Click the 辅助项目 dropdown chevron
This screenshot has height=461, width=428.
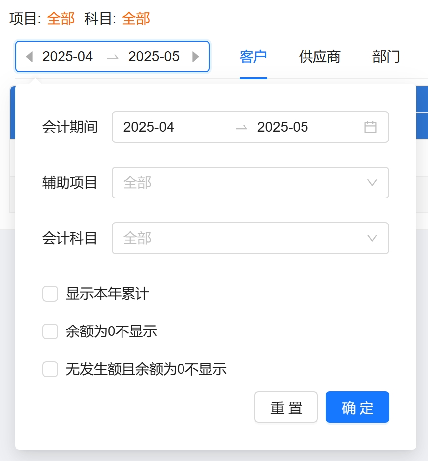[x=372, y=183]
